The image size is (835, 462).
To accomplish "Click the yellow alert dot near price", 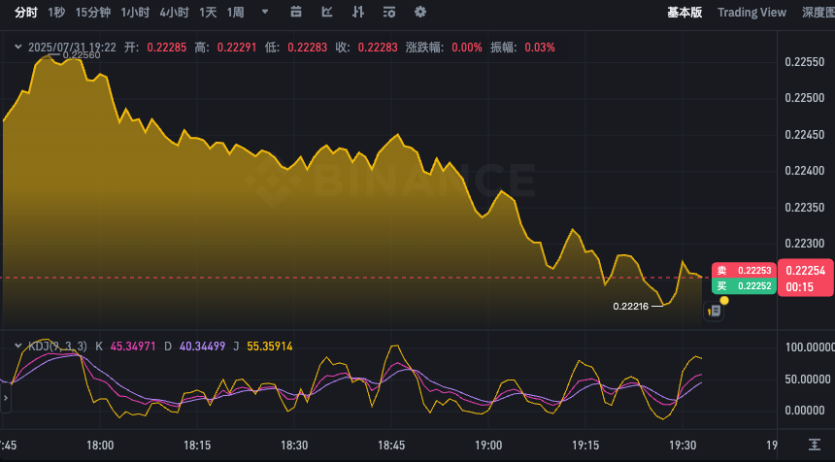I will click(x=724, y=301).
